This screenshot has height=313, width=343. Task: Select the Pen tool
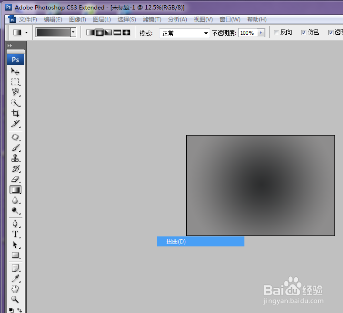(15, 224)
